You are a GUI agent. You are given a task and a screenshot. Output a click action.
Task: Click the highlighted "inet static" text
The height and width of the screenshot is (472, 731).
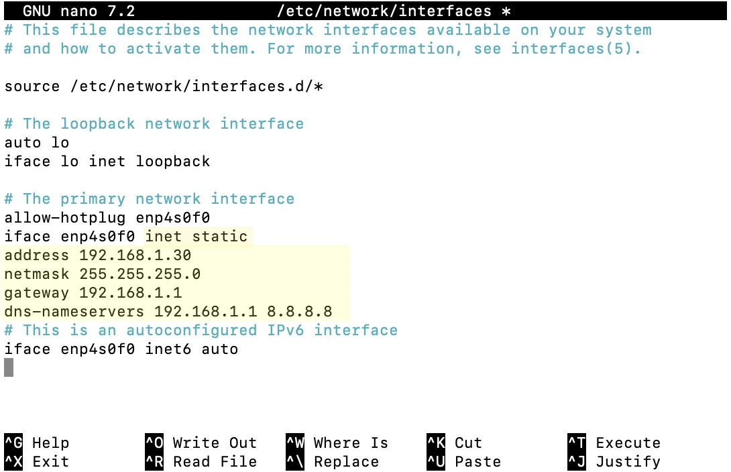[x=196, y=236]
